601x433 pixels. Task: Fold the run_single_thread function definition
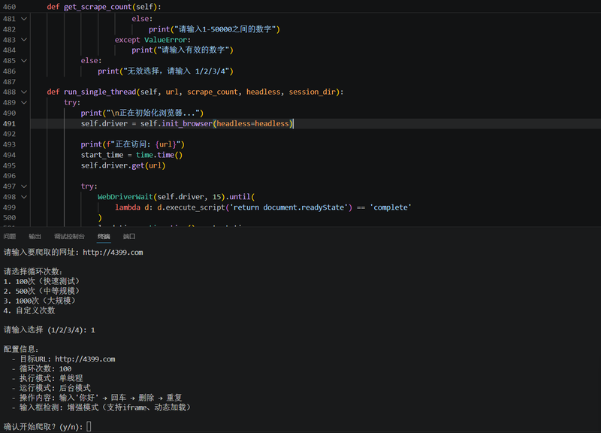pyautogui.click(x=24, y=92)
